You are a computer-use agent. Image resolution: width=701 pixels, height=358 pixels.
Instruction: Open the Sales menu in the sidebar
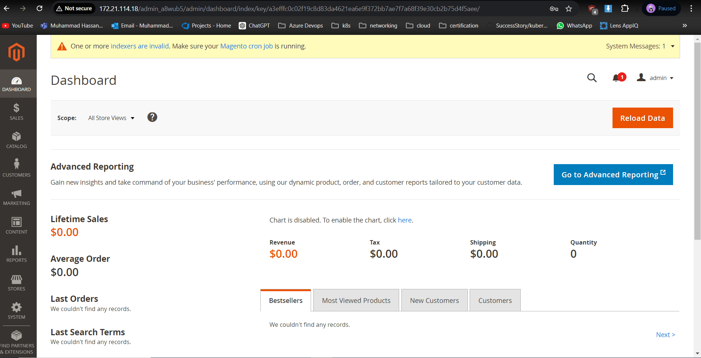pos(16,111)
